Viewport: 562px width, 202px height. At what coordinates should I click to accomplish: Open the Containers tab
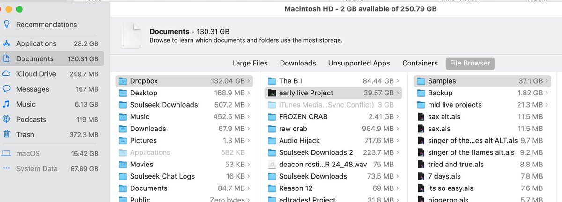420,63
